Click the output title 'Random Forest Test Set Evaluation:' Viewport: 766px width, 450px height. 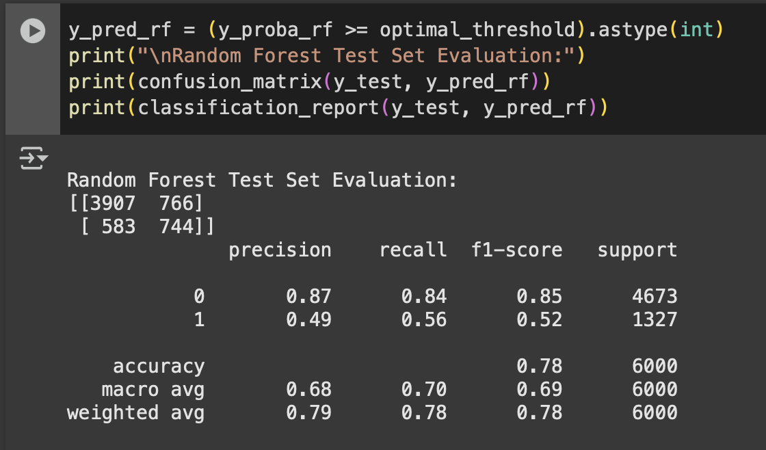pyautogui.click(x=261, y=181)
